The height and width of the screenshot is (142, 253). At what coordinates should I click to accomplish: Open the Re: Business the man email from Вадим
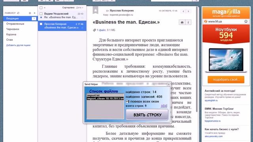coord(62,15)
